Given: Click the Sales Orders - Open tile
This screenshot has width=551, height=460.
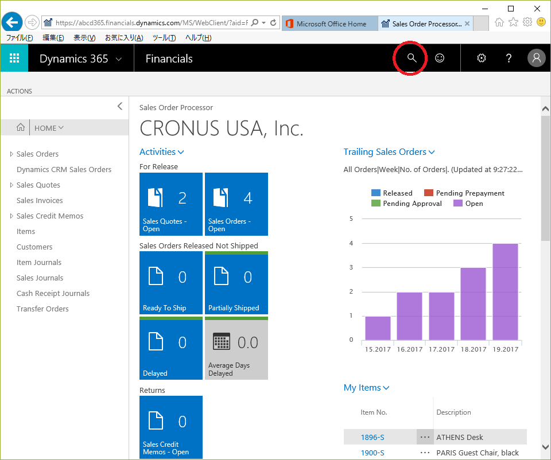Looking at the screenshot, I should (x=236, y=204).
